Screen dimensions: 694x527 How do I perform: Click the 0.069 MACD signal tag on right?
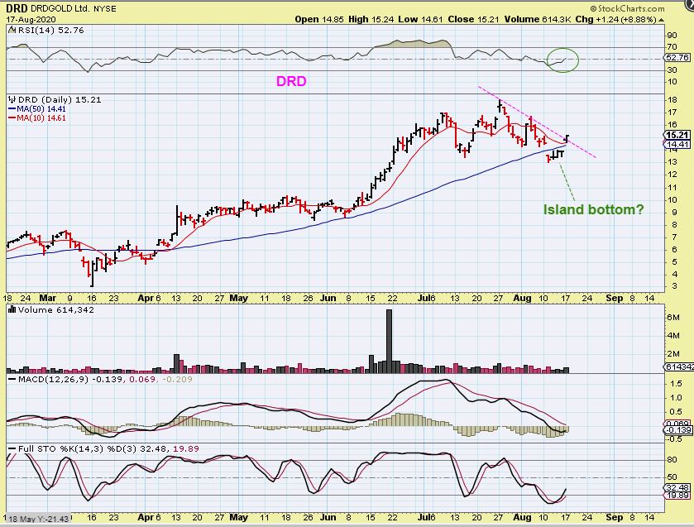click(x=677, y=424)
